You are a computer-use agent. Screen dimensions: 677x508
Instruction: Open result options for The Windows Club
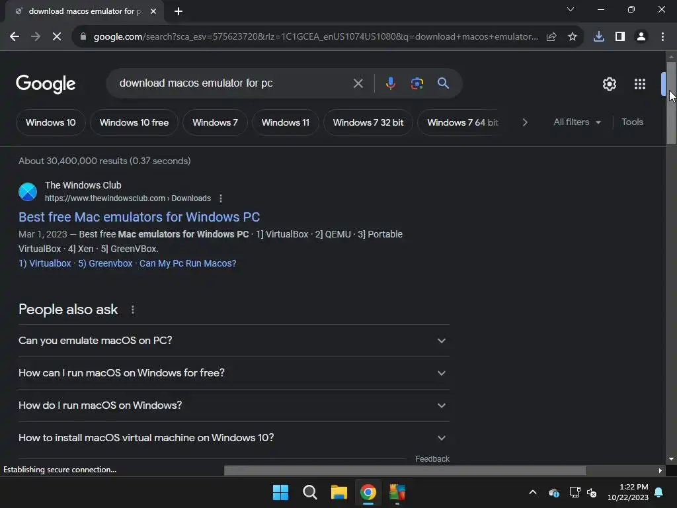[221, 198]
